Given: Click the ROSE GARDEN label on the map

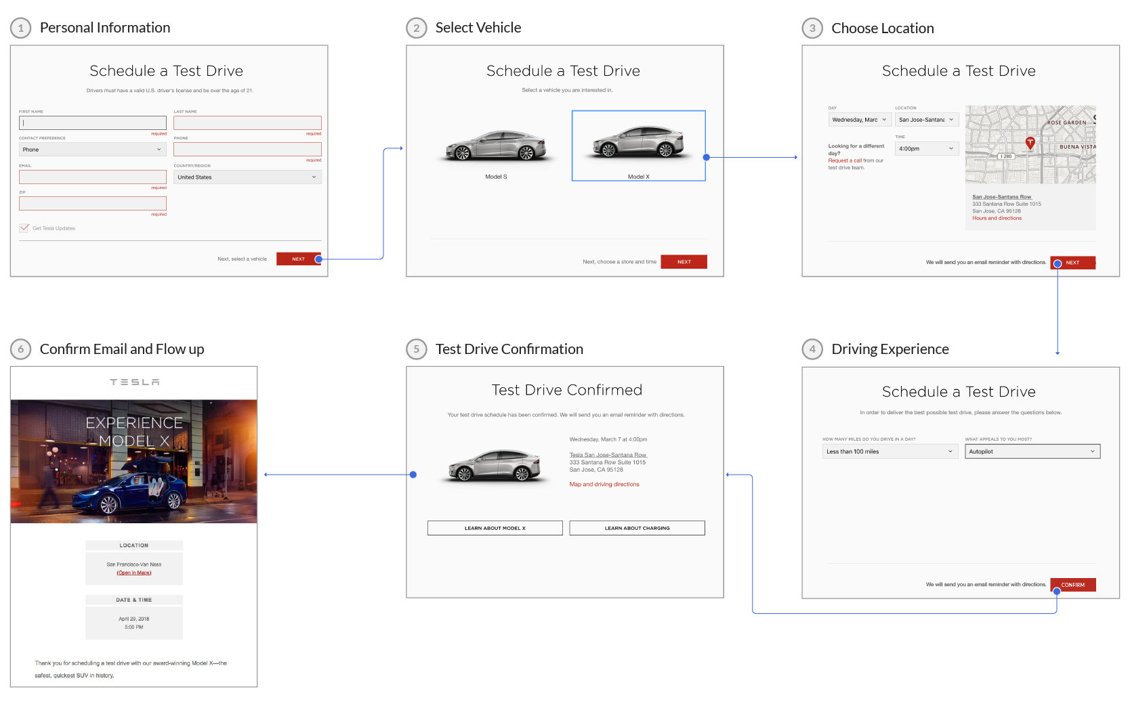Looking at the screenshot, I should pos(1067,123).
